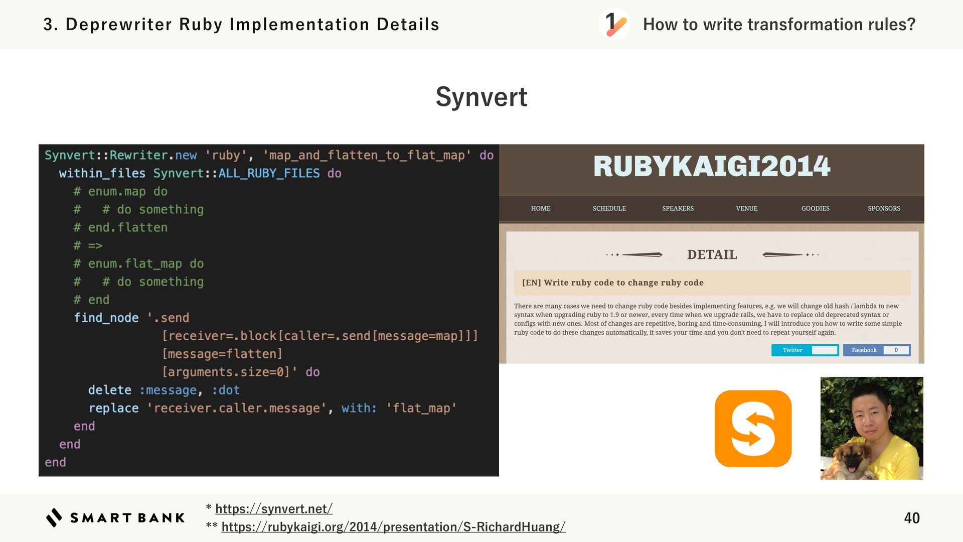Click the slide page number 40
Image resolution: width=963 pixels, height=542 pixels.
click(x=911, y=518)
